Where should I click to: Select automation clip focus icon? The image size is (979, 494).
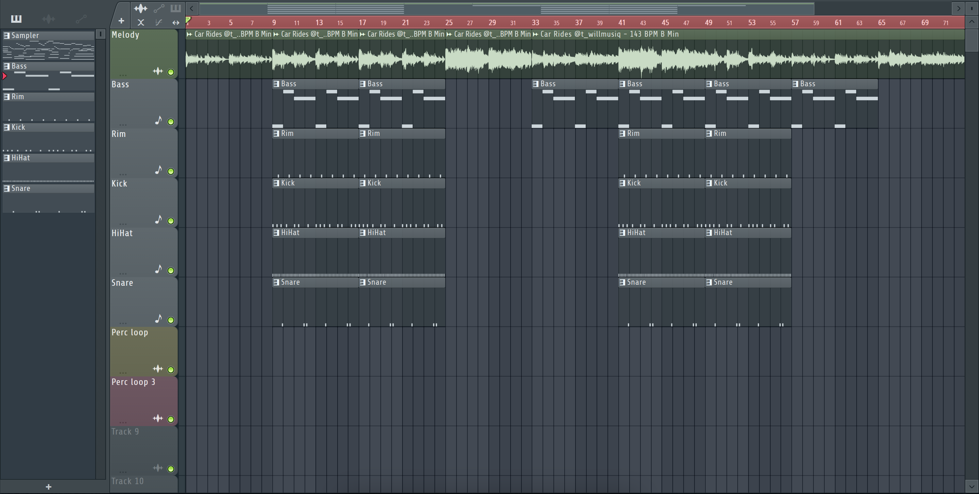click(x=159, y=8)
